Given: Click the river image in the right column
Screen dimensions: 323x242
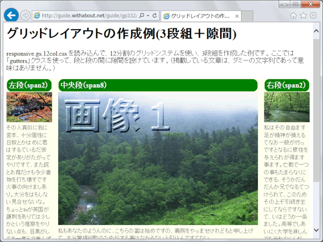Looking at the screenshot, I should point(287,107).
